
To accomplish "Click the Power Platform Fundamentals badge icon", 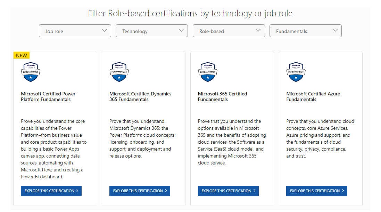I will (x=31, y=72).
